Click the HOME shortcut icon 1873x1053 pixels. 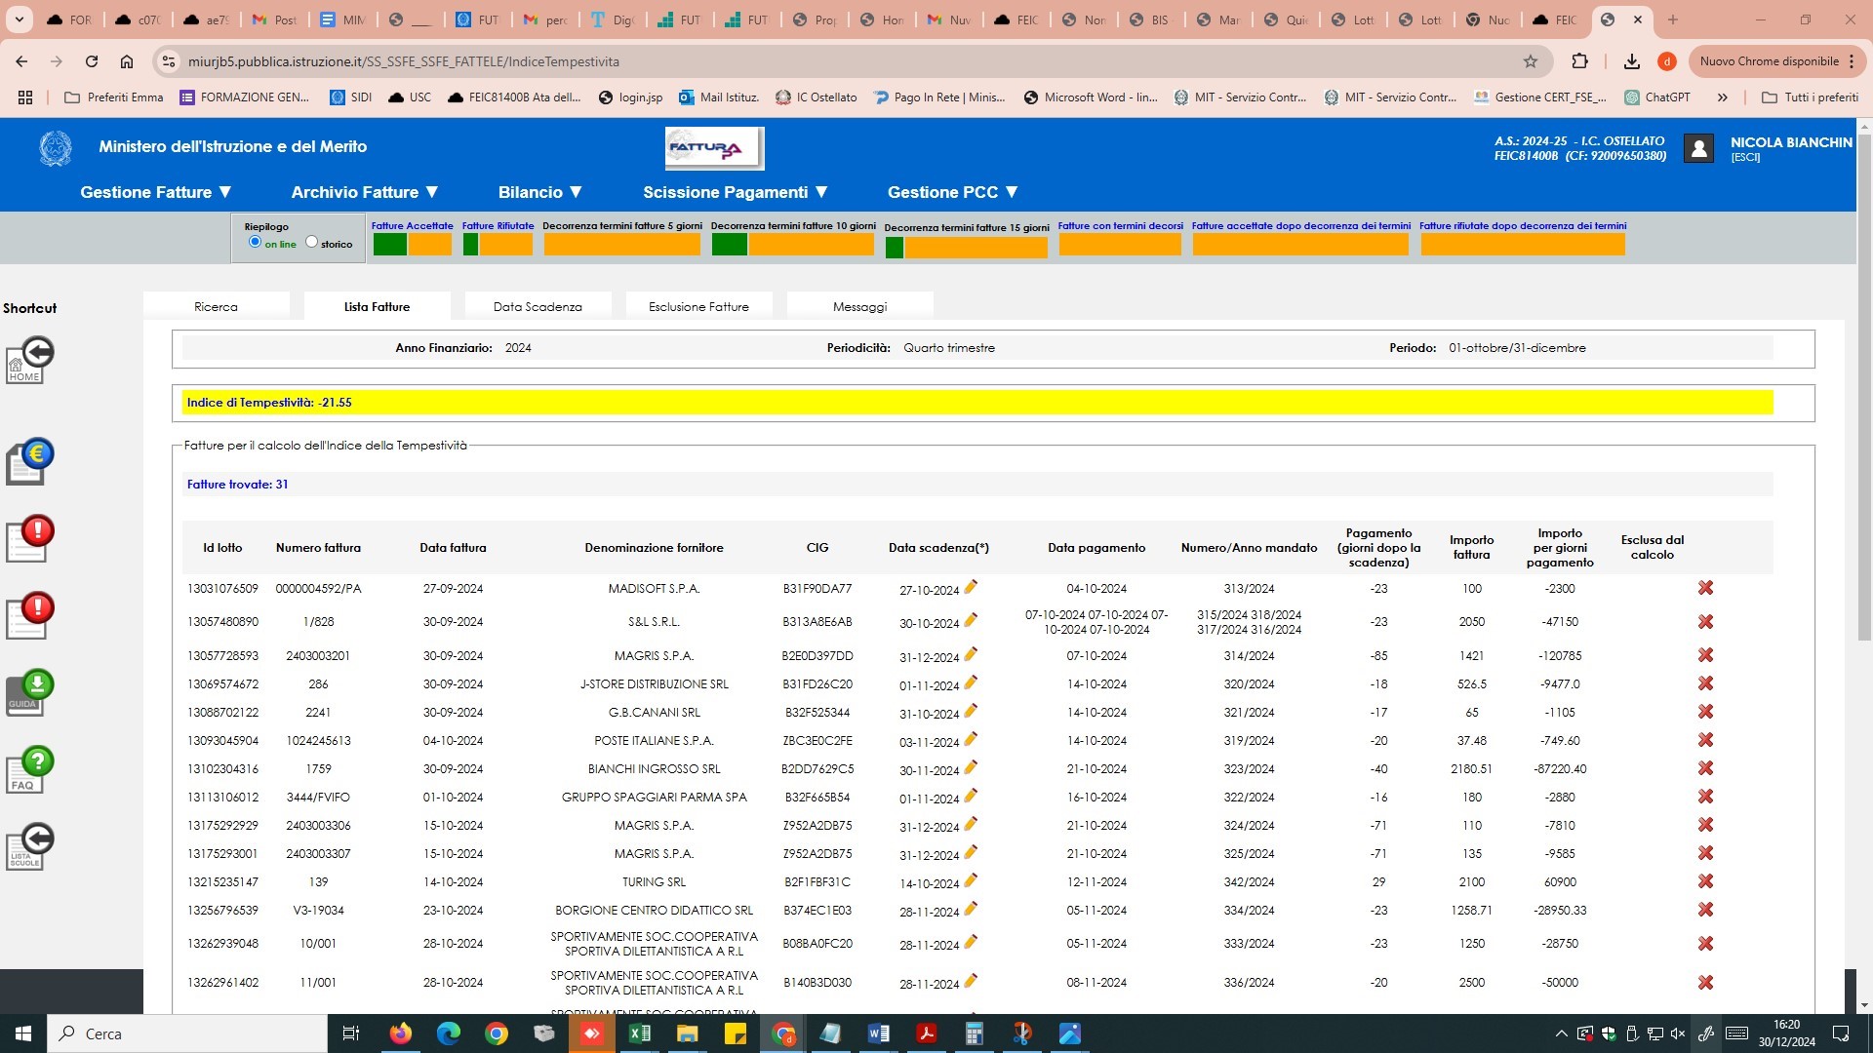[x=29, y=361]
